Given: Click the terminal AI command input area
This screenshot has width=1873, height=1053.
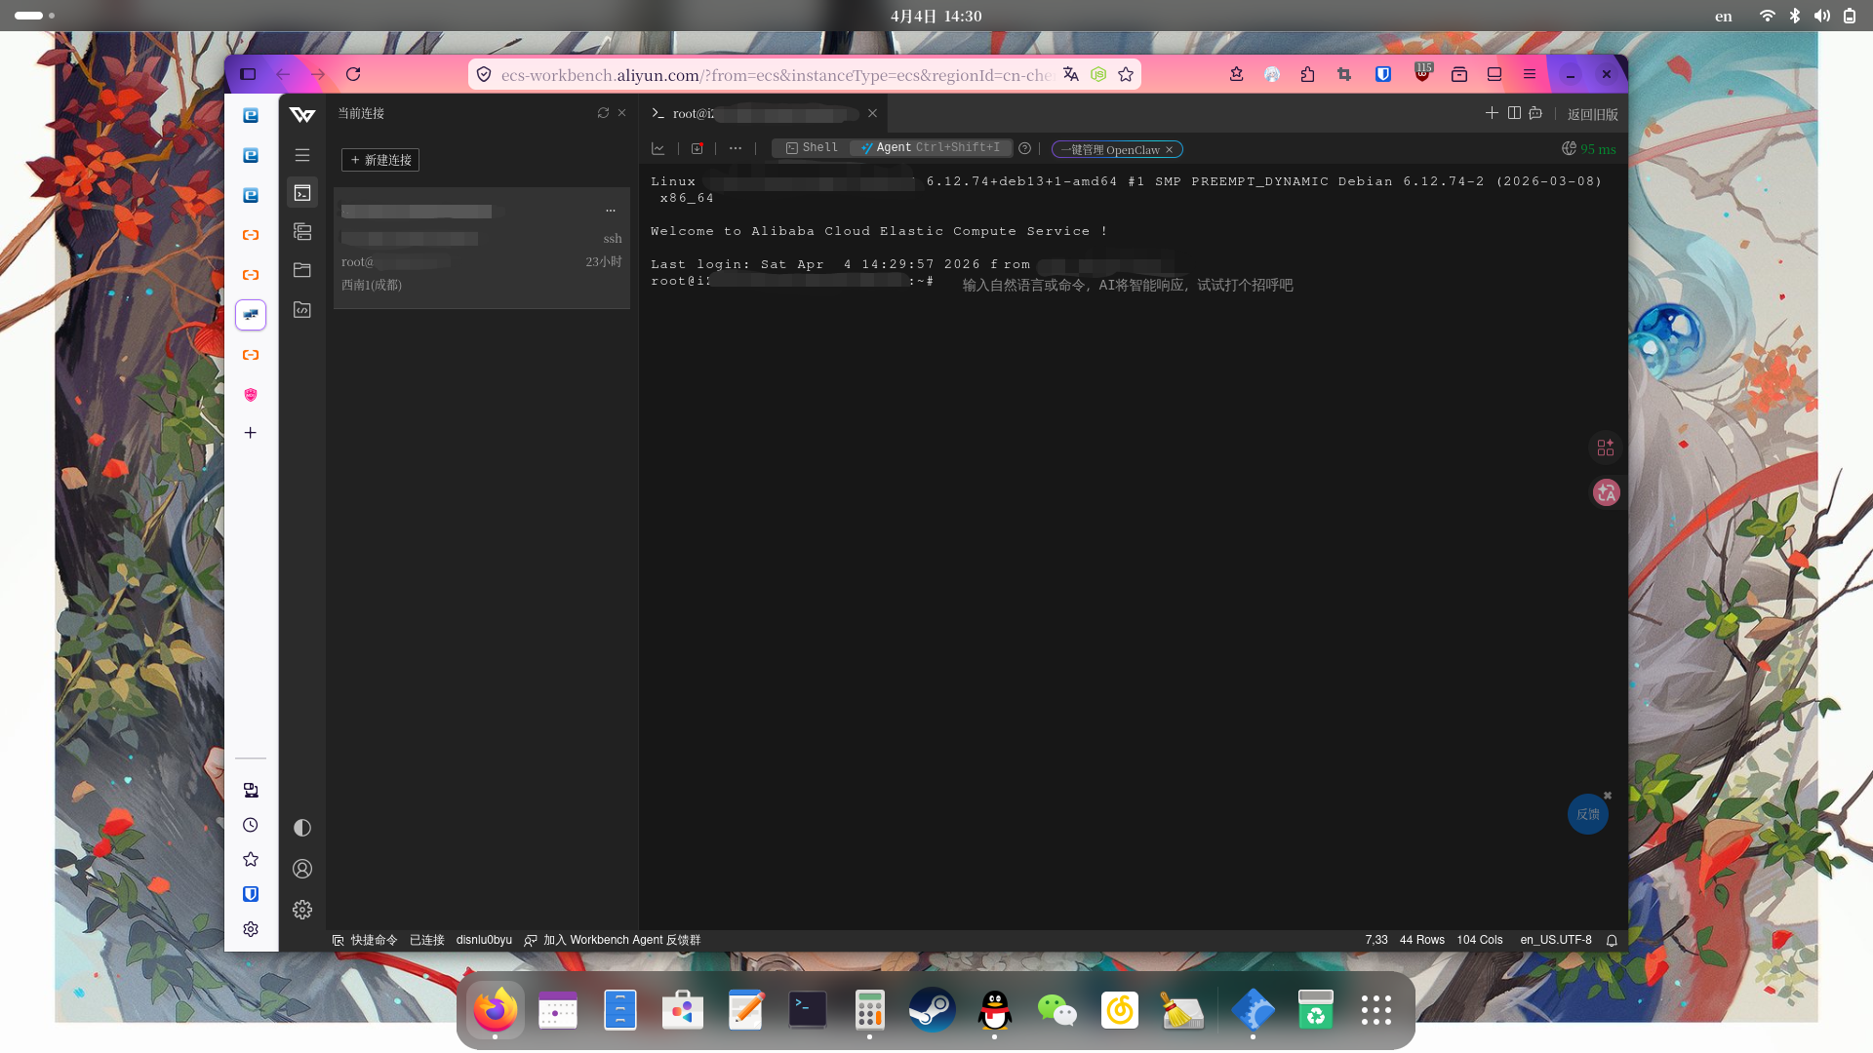Looking at the screenshot, I should point(1127,285).
